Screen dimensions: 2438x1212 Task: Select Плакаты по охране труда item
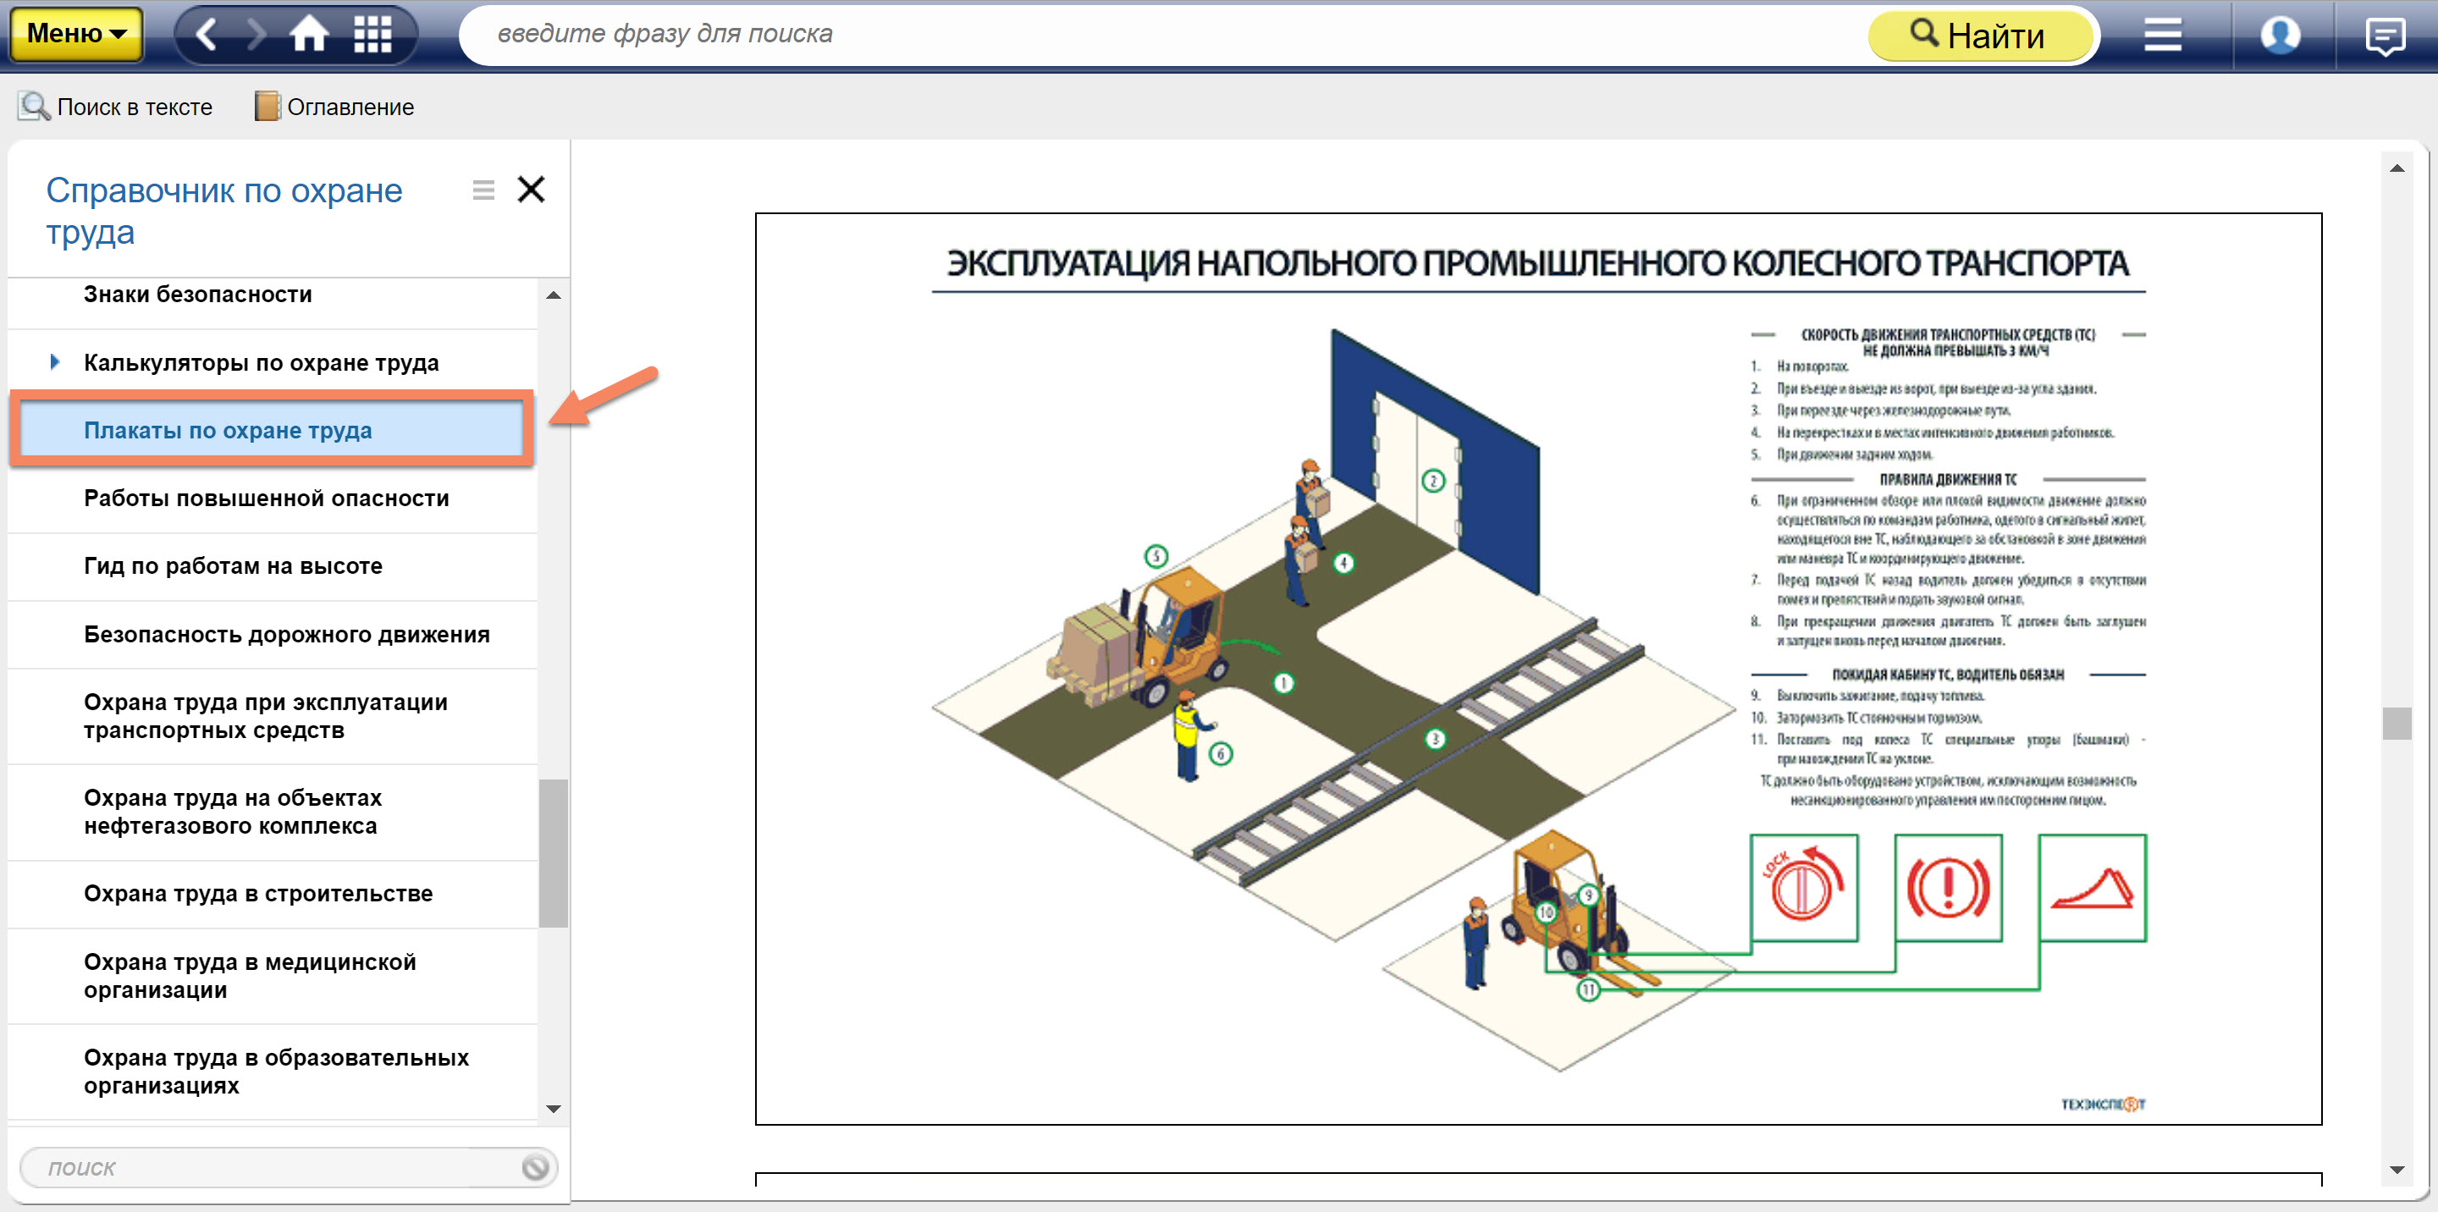click(x=273, y=431)
